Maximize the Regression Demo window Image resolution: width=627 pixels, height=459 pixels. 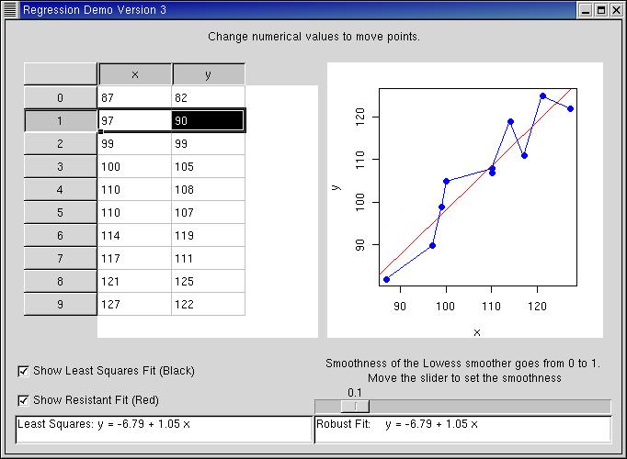pos(600,10)
